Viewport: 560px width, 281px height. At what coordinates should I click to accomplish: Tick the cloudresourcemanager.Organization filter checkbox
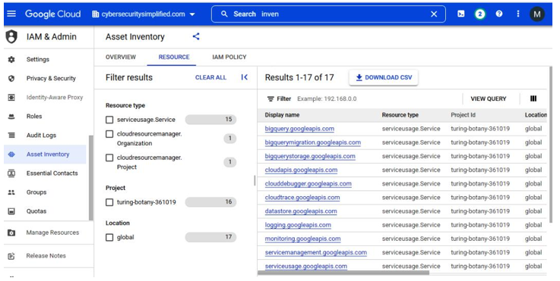tap(109, 134)
